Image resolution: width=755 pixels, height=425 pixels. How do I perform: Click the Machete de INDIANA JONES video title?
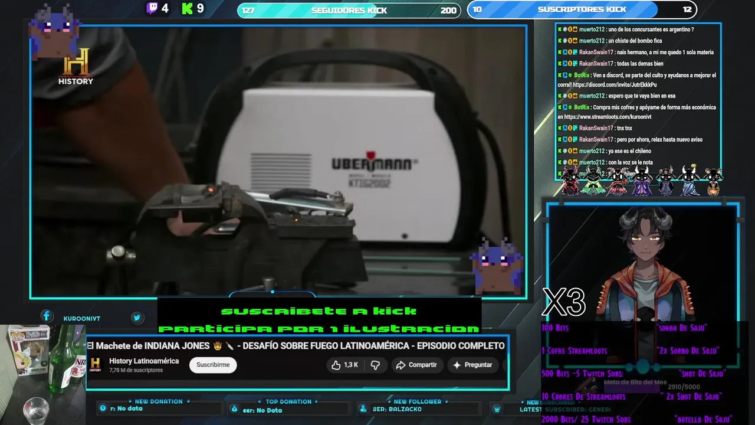[296, 345]
